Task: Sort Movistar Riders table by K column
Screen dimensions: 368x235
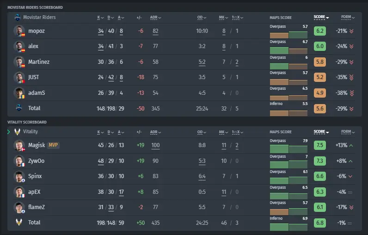Action: point(100,18)
